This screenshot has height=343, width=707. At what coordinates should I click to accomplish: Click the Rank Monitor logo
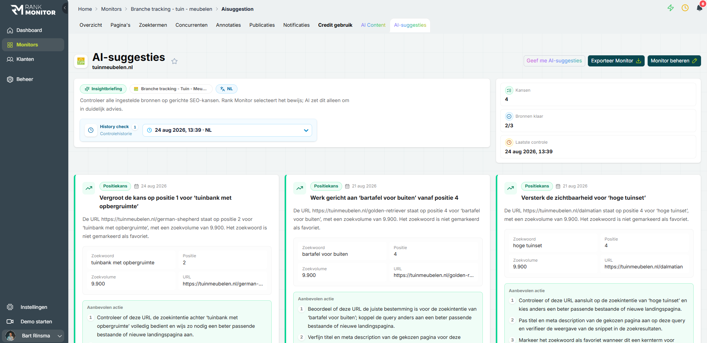(x=33, y=10)
